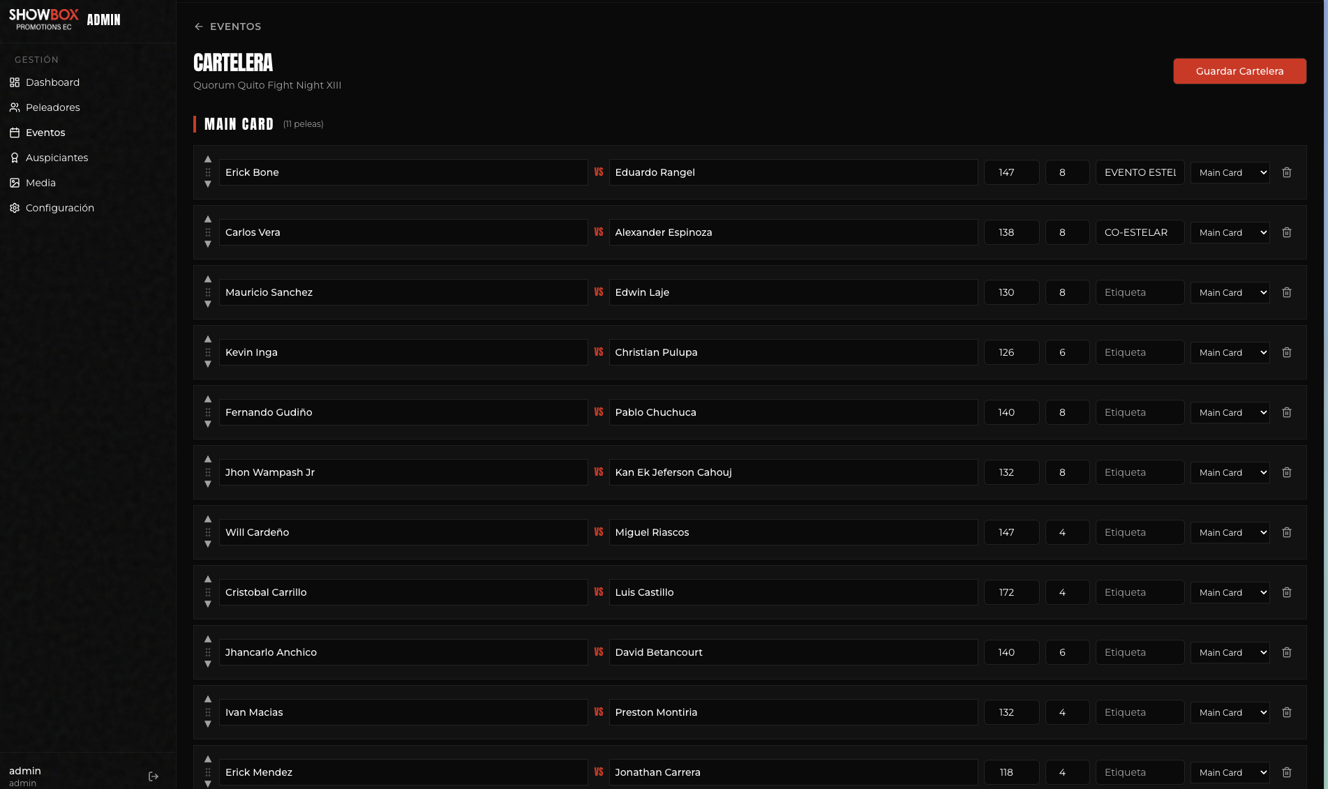Viewport: 1328px width, 789px height.
Task: Grab the drag handle on Fernando Gudiño's row
Action: pyautogui.click(x=207, y=412)
